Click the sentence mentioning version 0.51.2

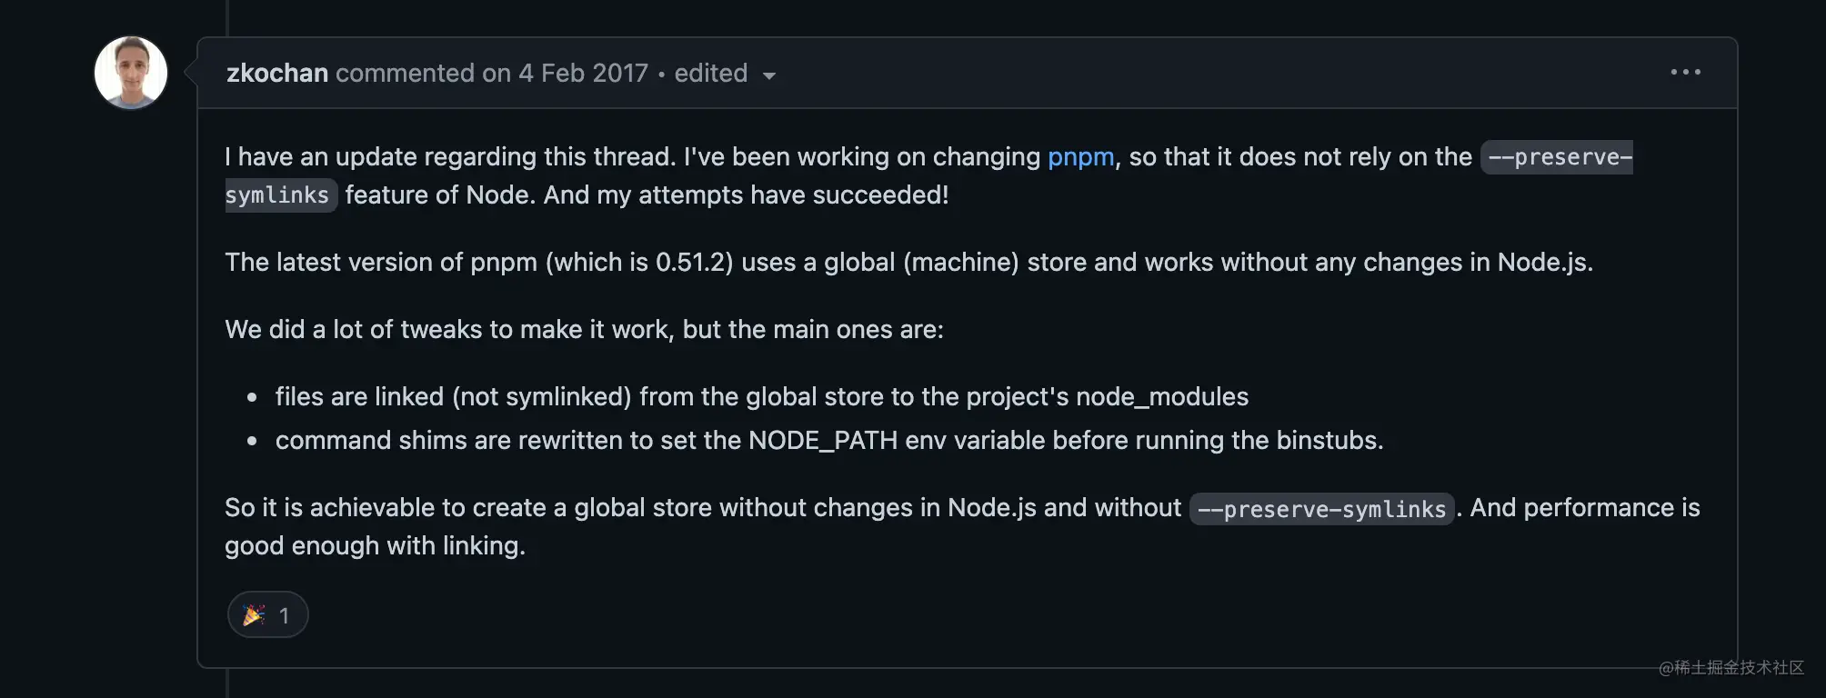pyautogui.click(x=908, y=262)
